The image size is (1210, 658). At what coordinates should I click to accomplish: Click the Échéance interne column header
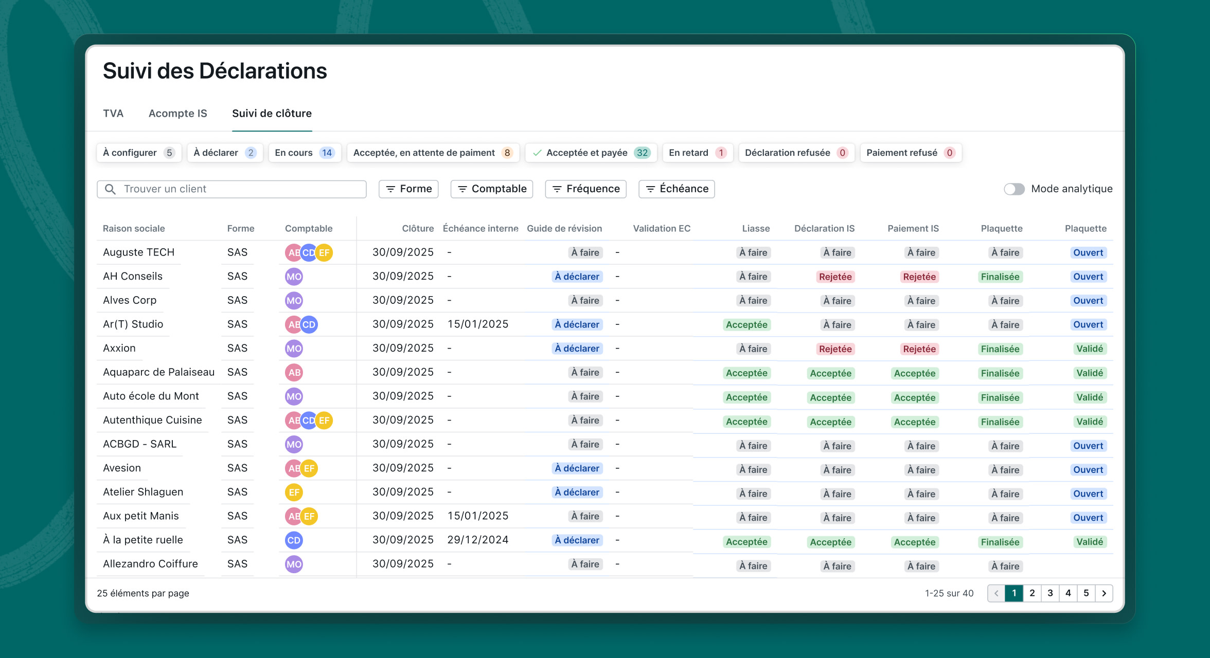(x=481, y=229)
